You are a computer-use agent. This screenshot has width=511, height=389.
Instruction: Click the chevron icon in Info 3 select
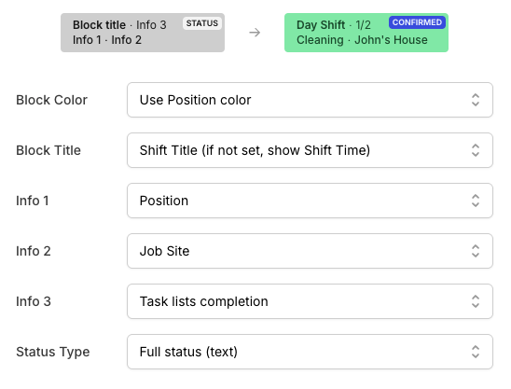(x=476, y=301)
